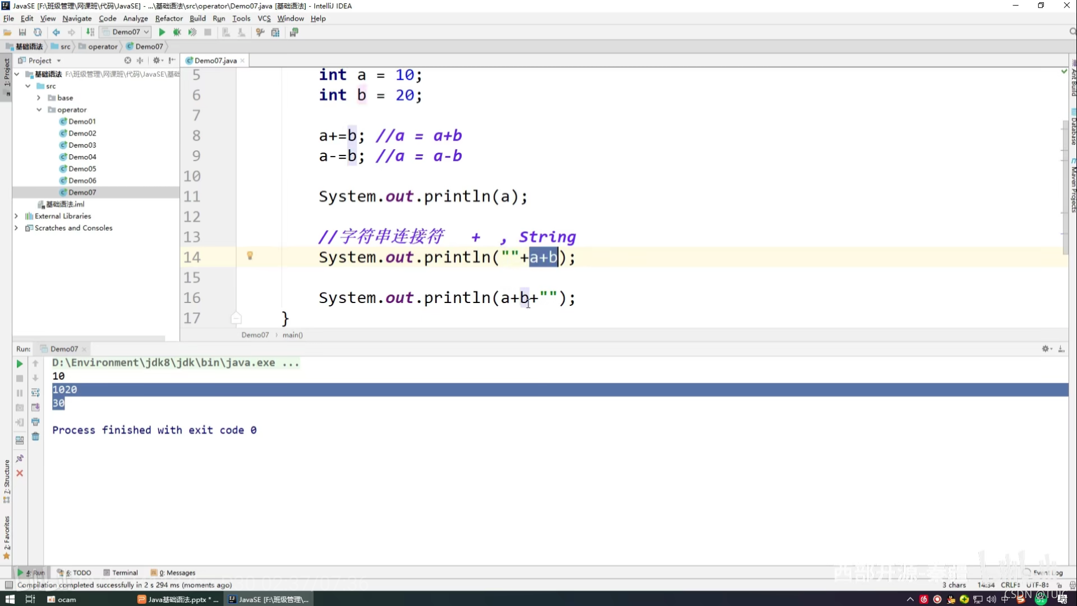Image resolution: width=1077 pixels, height=606 pixels.
Task: Close the Run tab with the red X
Action: 20,474
